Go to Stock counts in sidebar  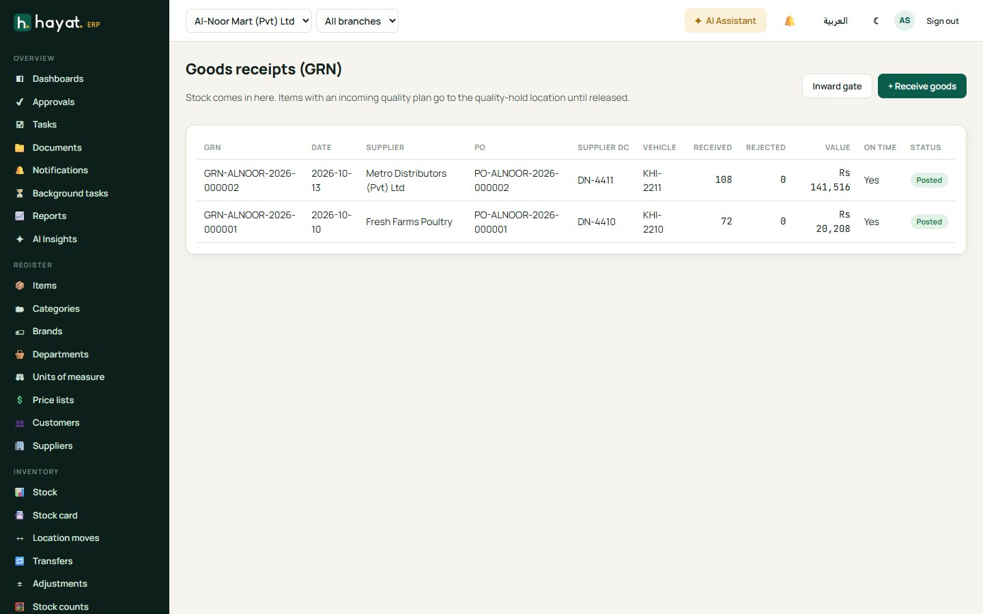61,607
